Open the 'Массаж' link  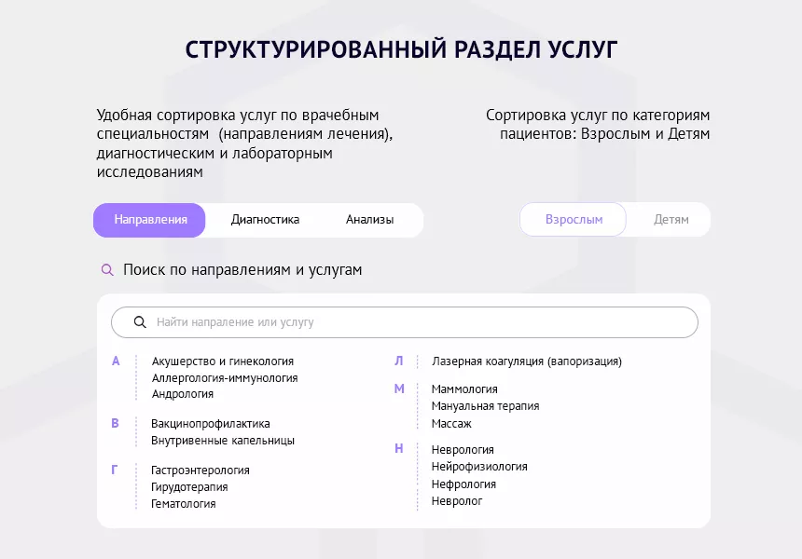451,424
